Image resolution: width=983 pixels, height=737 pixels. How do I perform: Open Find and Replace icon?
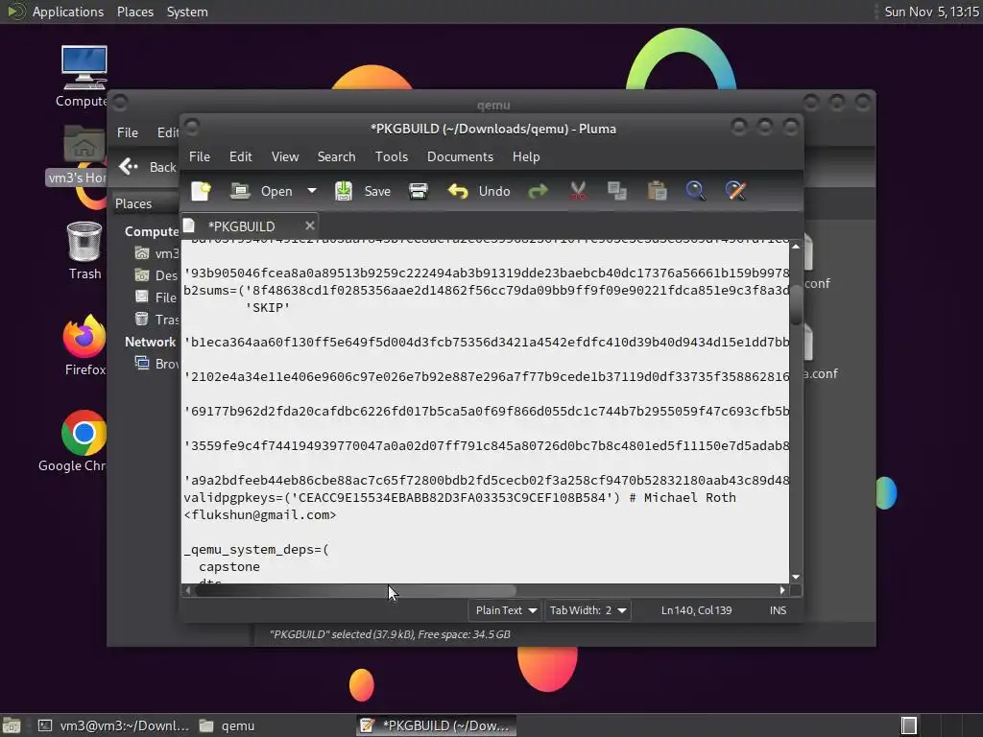pyautogui.click(x=735, y=191)
